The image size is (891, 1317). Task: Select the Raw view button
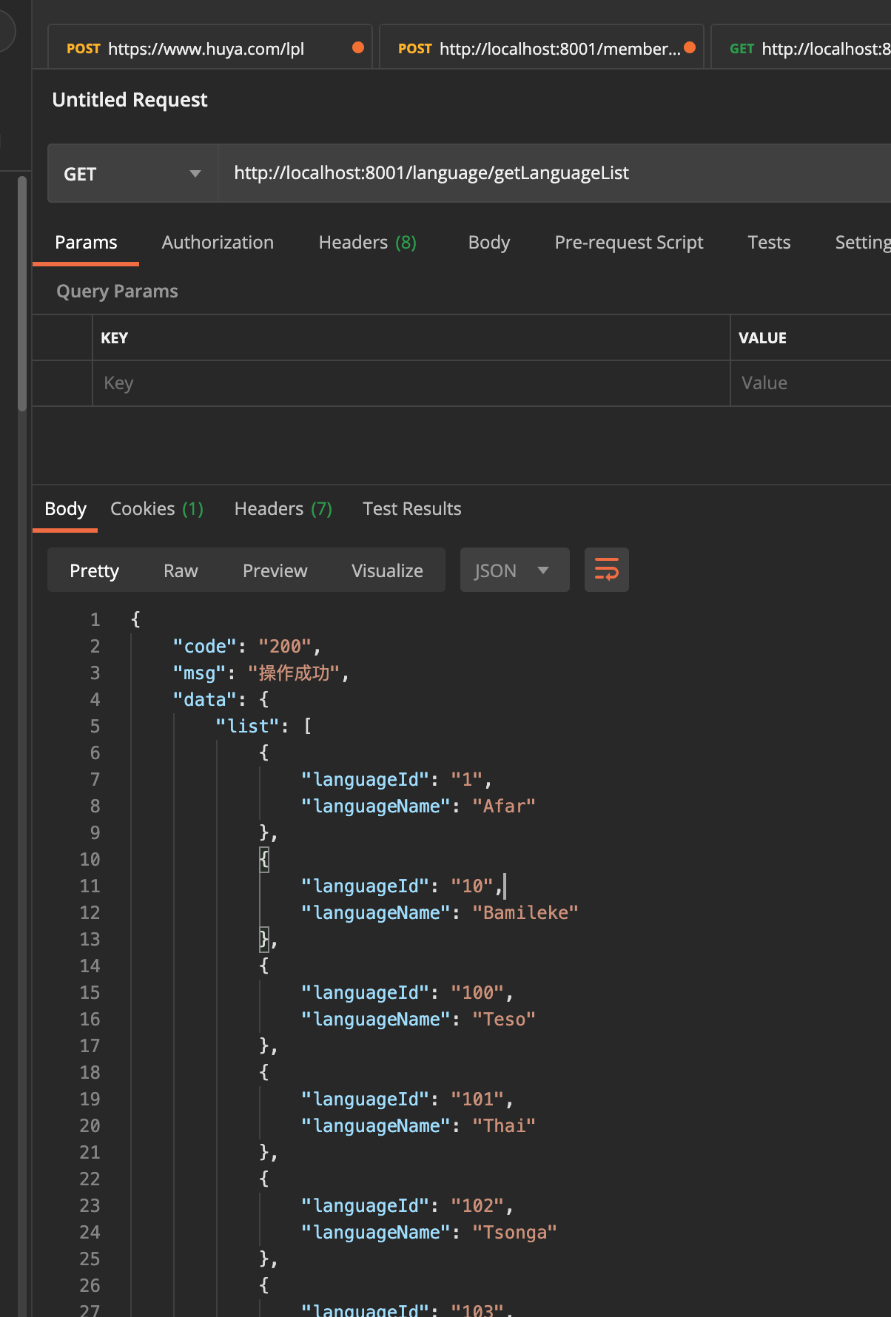point(181,570)
